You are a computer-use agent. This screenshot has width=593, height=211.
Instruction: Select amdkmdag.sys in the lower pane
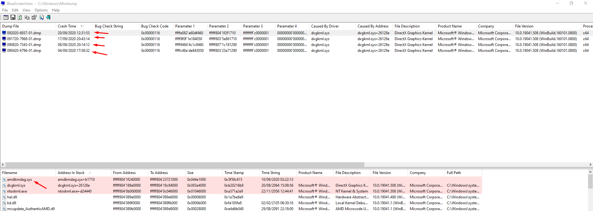19,180
